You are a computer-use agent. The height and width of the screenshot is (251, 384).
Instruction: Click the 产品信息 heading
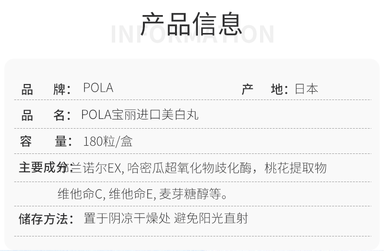click(x=192, y=24)
